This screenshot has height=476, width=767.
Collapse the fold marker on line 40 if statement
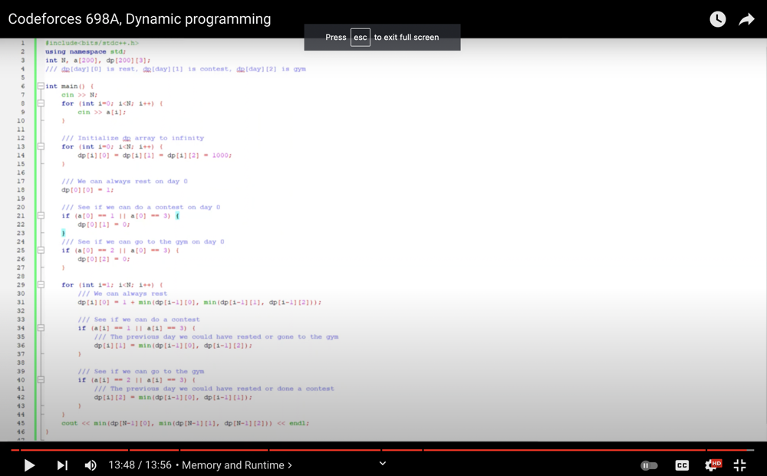41,379
